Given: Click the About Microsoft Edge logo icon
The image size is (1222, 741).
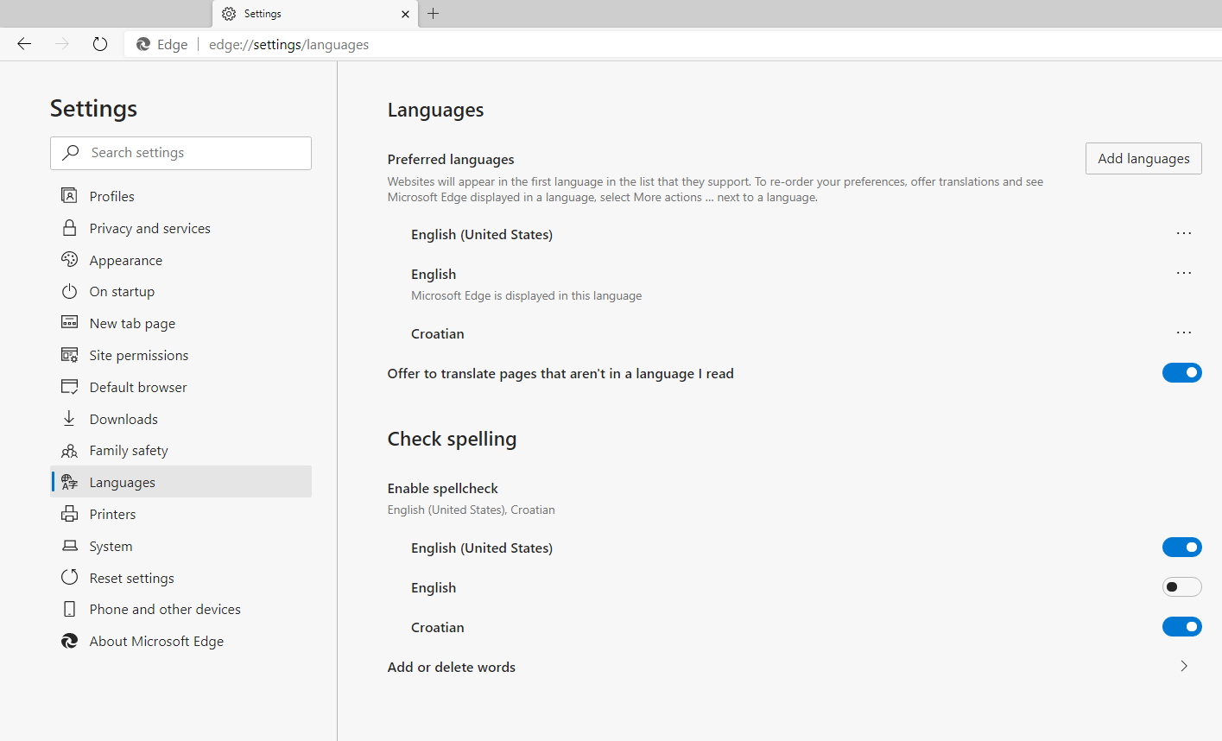Looking at the screenshot, I should 69,641.
